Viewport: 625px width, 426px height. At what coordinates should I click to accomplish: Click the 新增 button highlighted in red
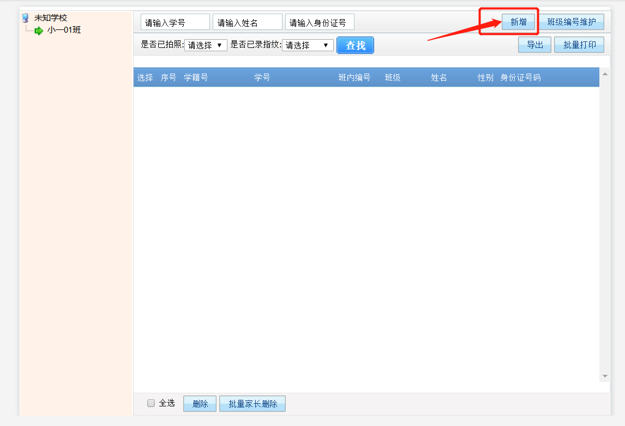pos(518,22)
